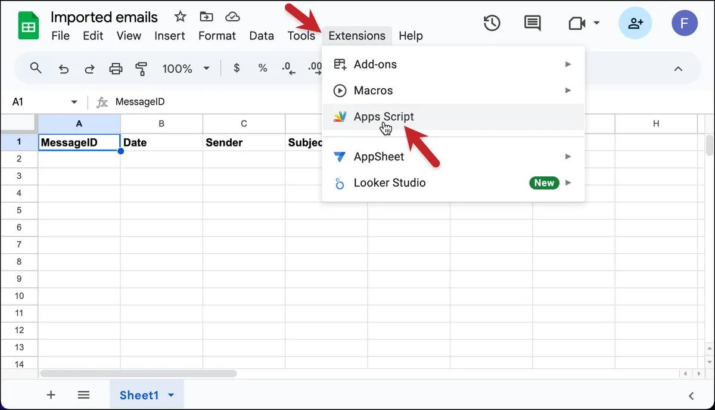This screenshot has height=410, width=715.
Task: Open the zoom 100% dropdown
Action: coord(186,69)
